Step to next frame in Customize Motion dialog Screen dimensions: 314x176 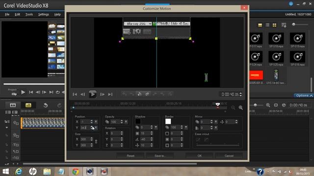[103, 94]
